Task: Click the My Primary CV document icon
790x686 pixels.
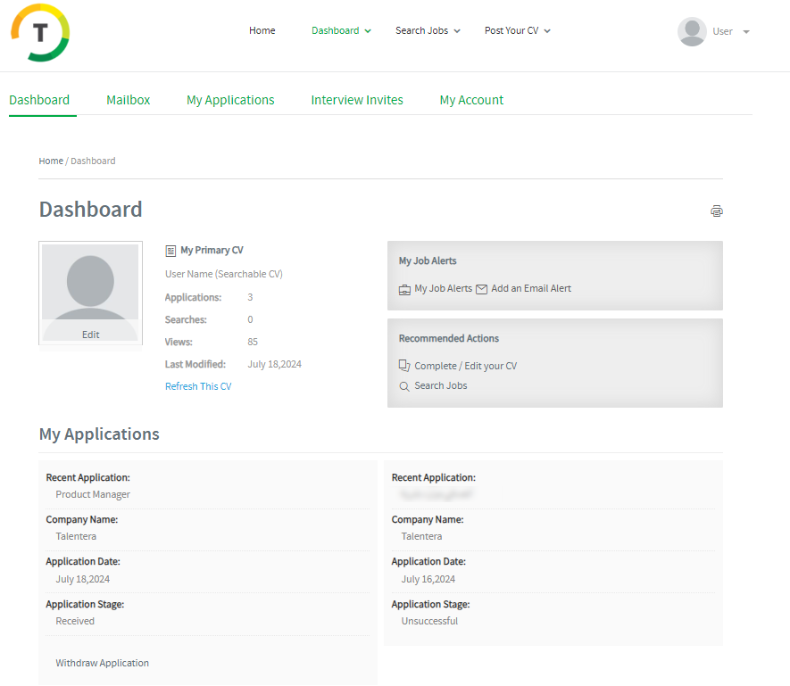Action: [170, 251]
